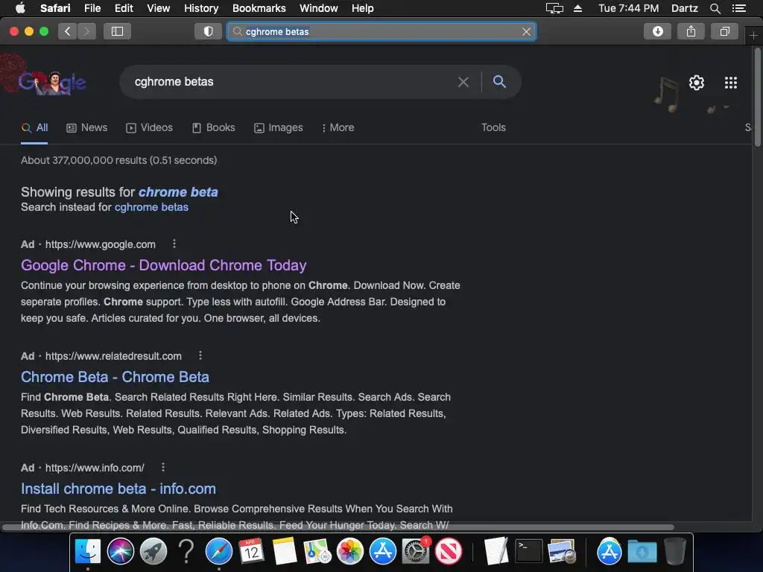
Task: Open 'Google Chrome - Download Chrome Today' ad
Action: [163, 265]
